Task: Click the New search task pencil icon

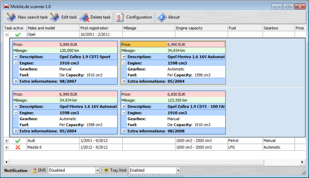Action: tap(11, 17)
